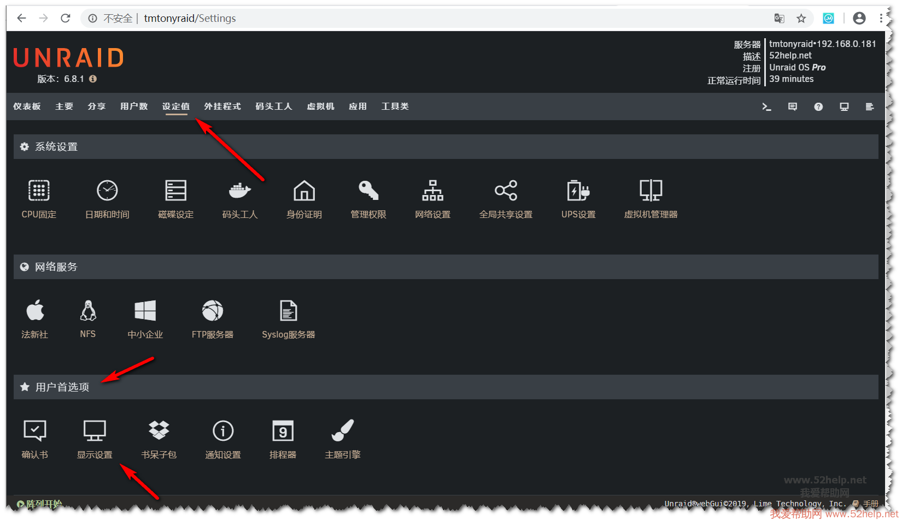Open the 管理权限 key icon
This screenshot has height=520, width=902.
click(368, 191)
